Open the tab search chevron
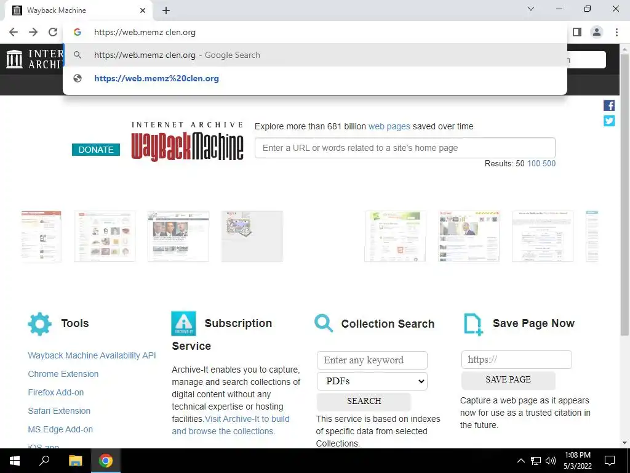Image resolution: width=630 pixels, height=473 pixels. click(531, 9)
